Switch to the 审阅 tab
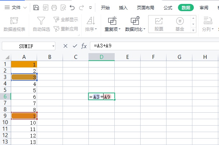Viewport: 219px width, 145px height. click(x=204, y=8)
